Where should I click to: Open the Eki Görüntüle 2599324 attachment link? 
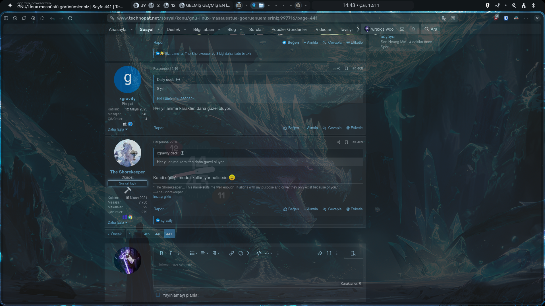(x=176, y=99)
